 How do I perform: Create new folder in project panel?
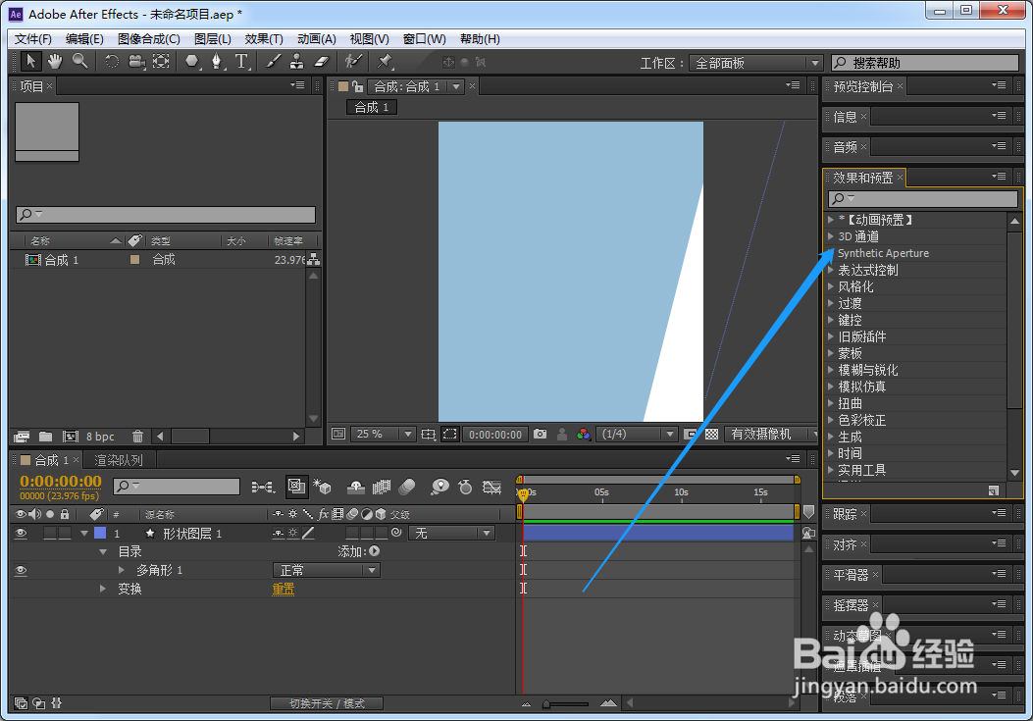pos(45,437)
